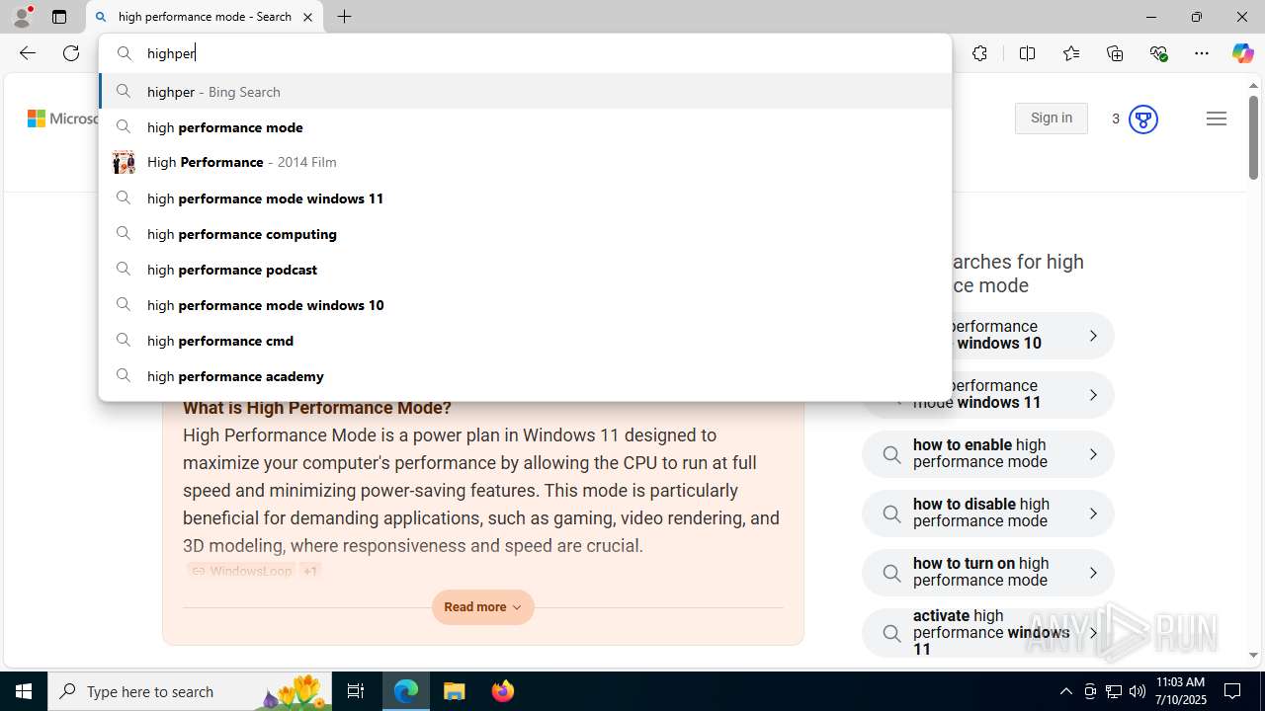The height and width of the screenshot is (711, 1265).
Task: Choose suggestion 'high performance mode windows 10'
Action: point(525,304)
